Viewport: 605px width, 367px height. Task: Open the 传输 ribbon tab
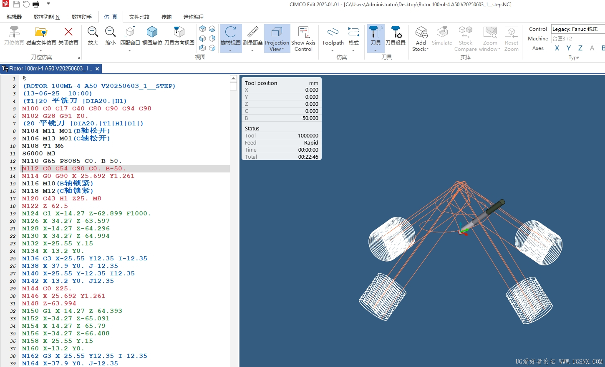click(x=166, y=17)
